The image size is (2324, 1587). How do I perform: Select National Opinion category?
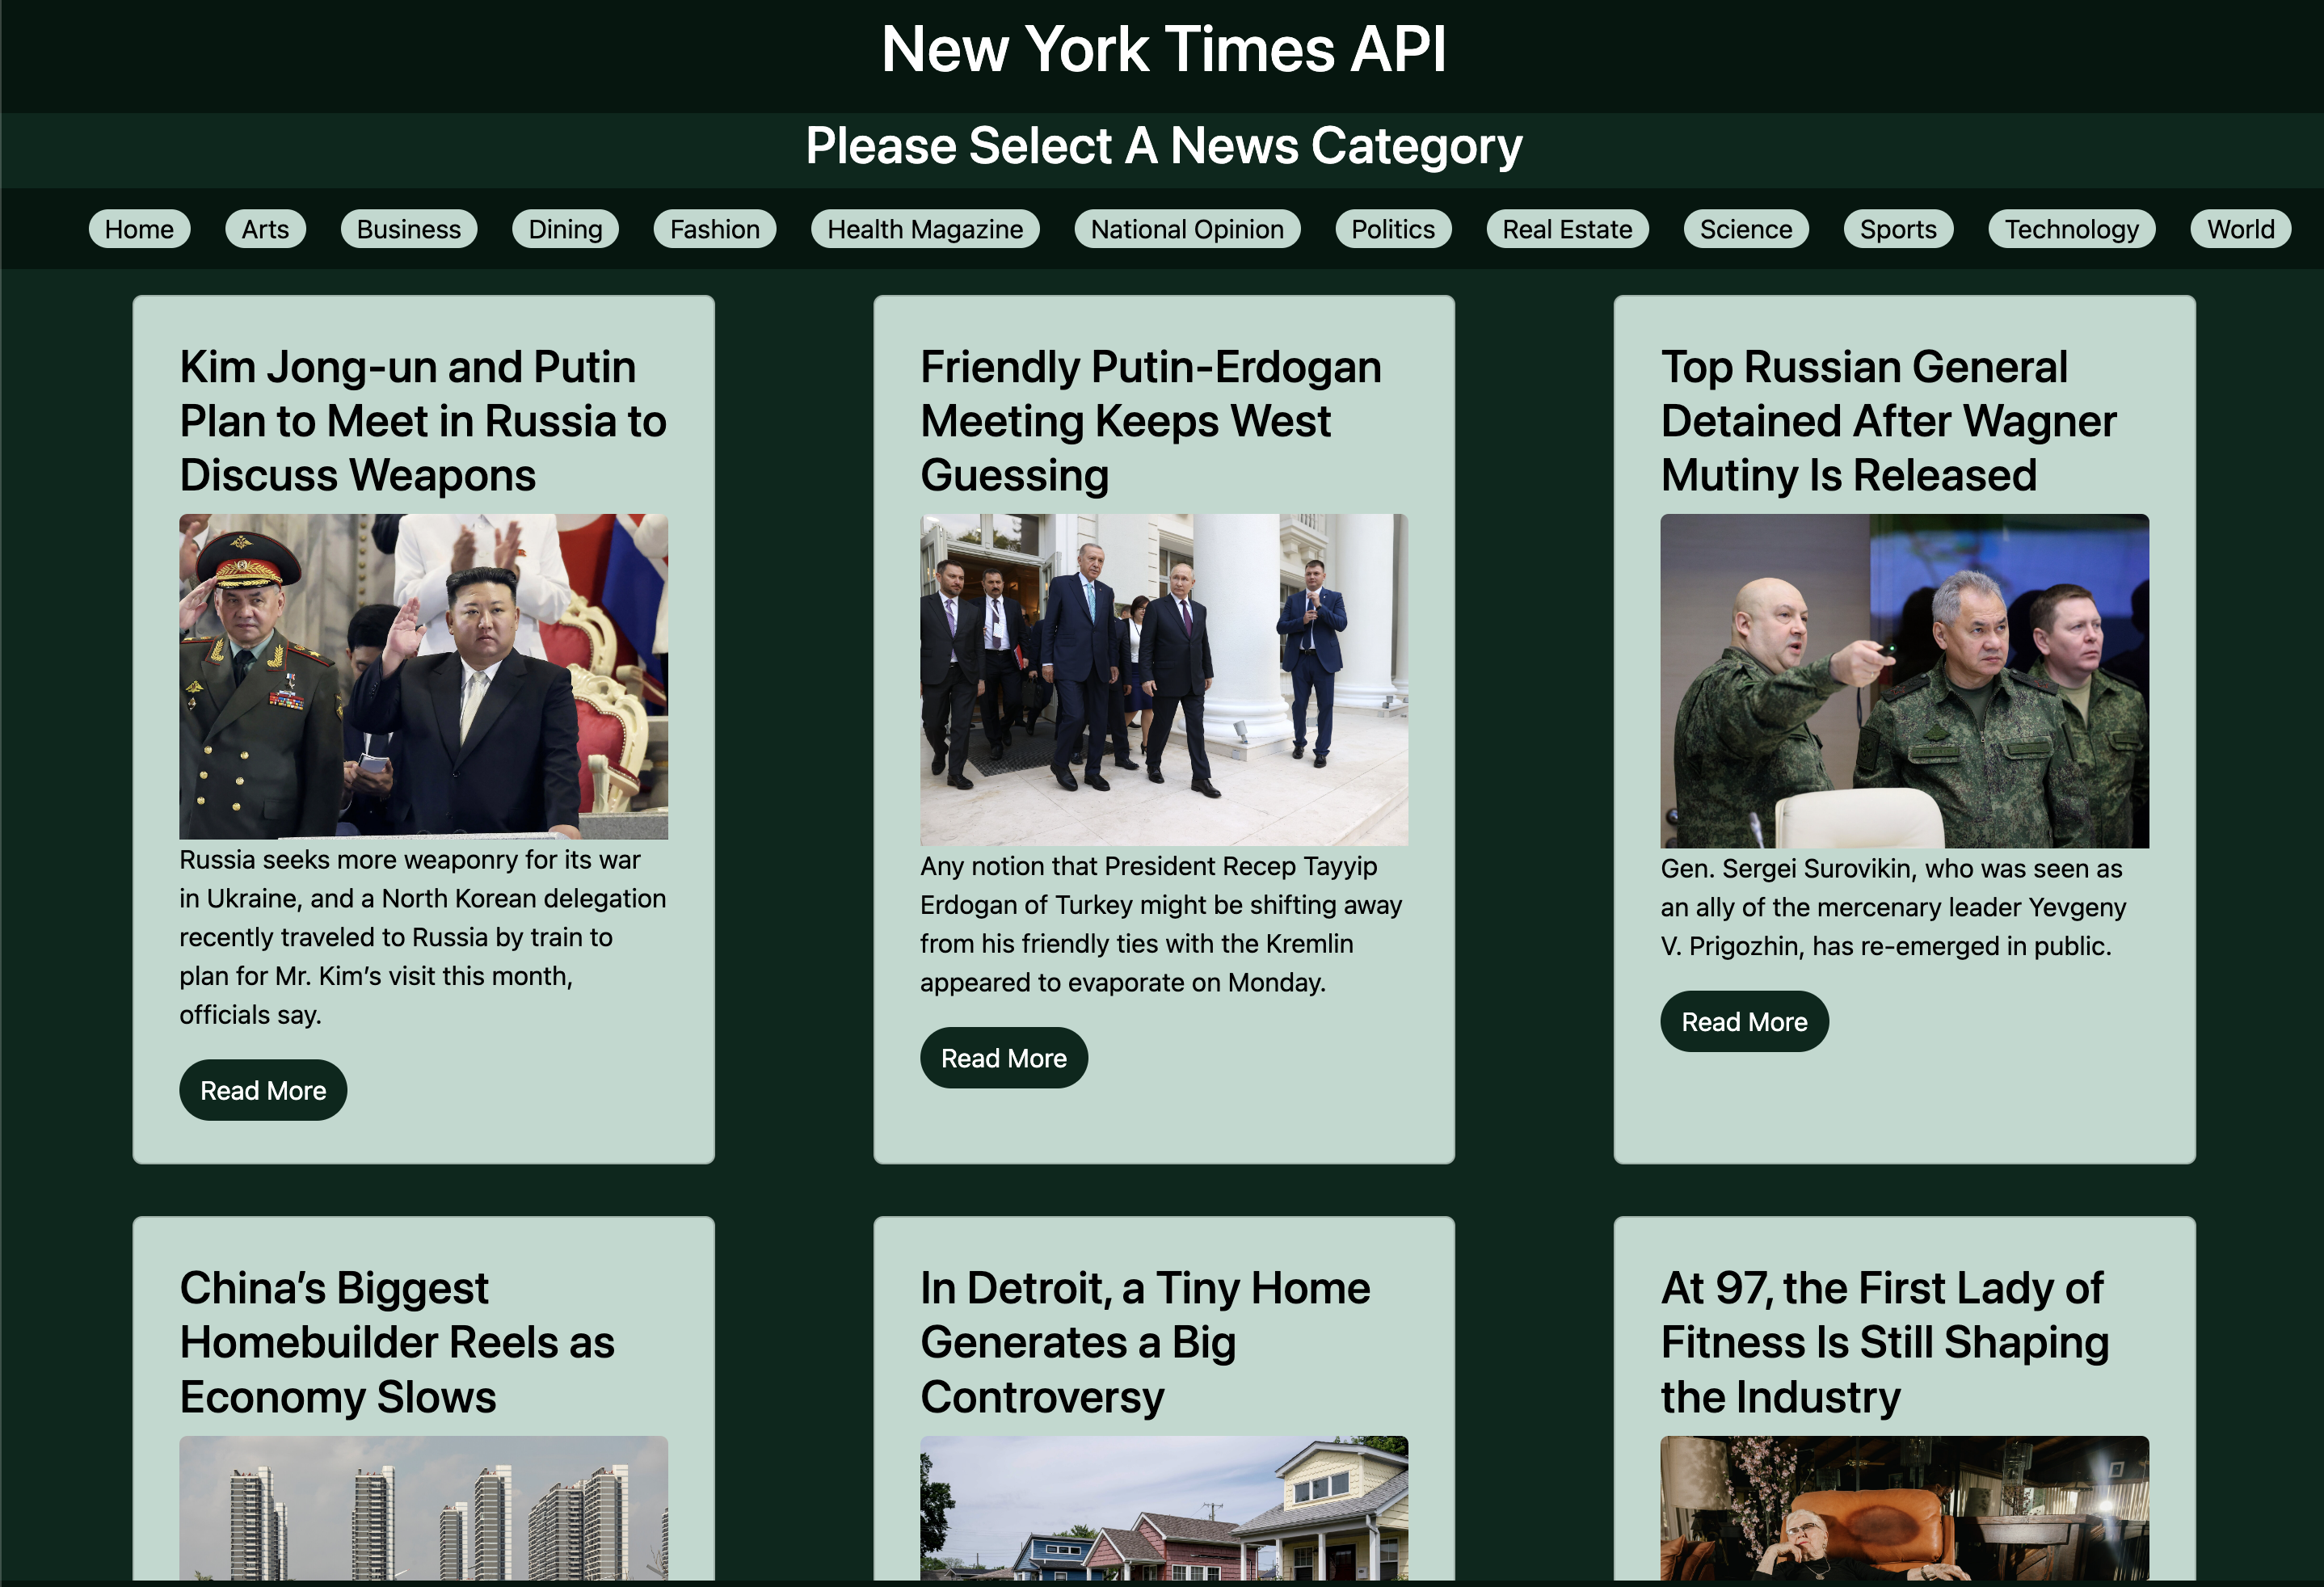click(1186, 229)
